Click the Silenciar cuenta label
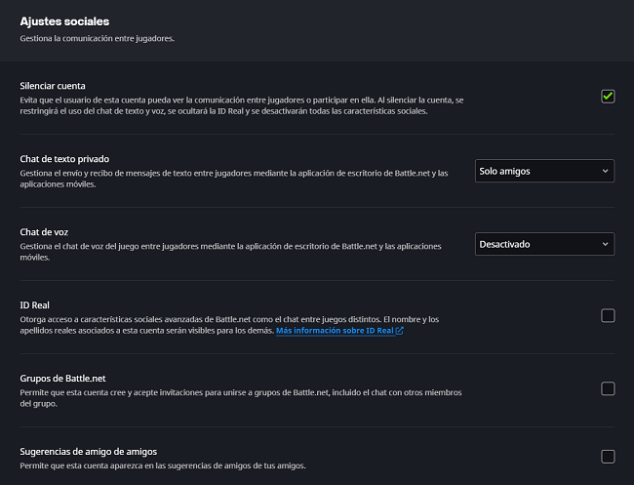Image resolution: width=634 pixels, height=485 pixels. 58,86
